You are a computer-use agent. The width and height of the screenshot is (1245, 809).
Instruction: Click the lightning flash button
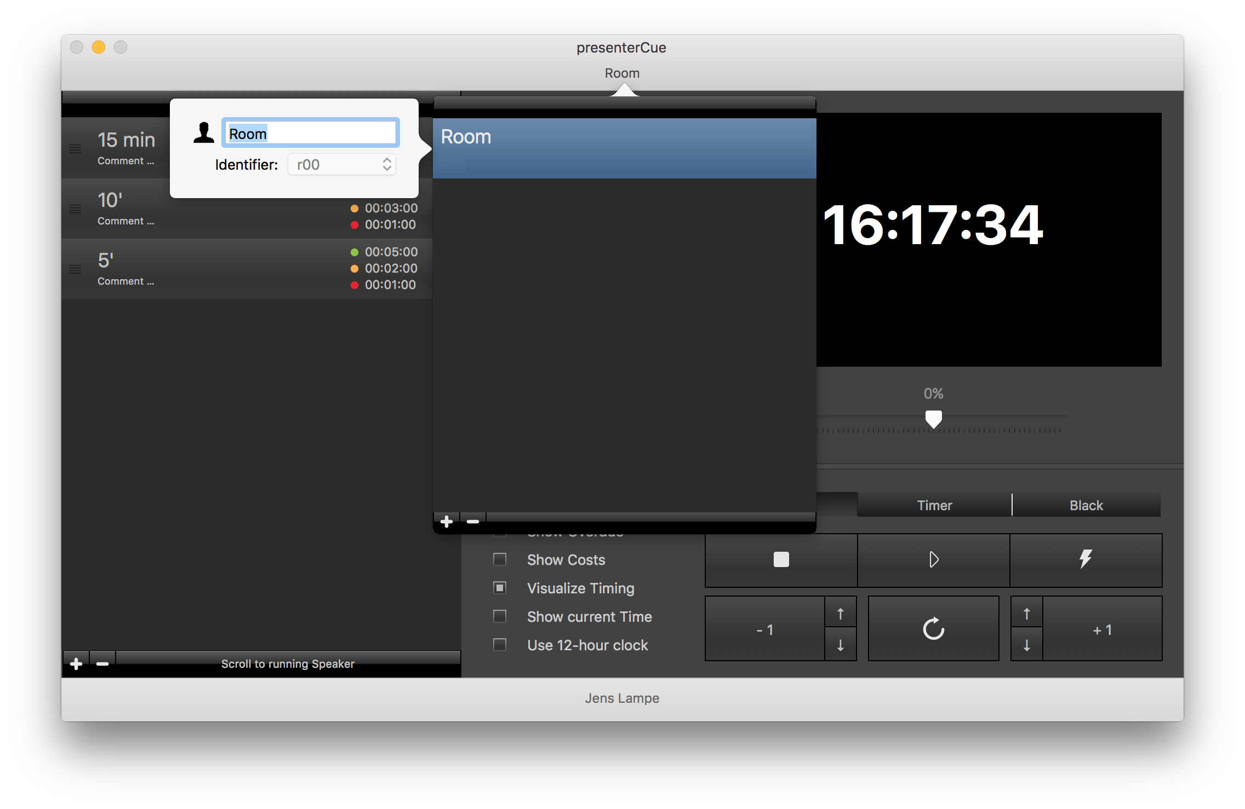pyautogui.click(x=1086, y=560)
